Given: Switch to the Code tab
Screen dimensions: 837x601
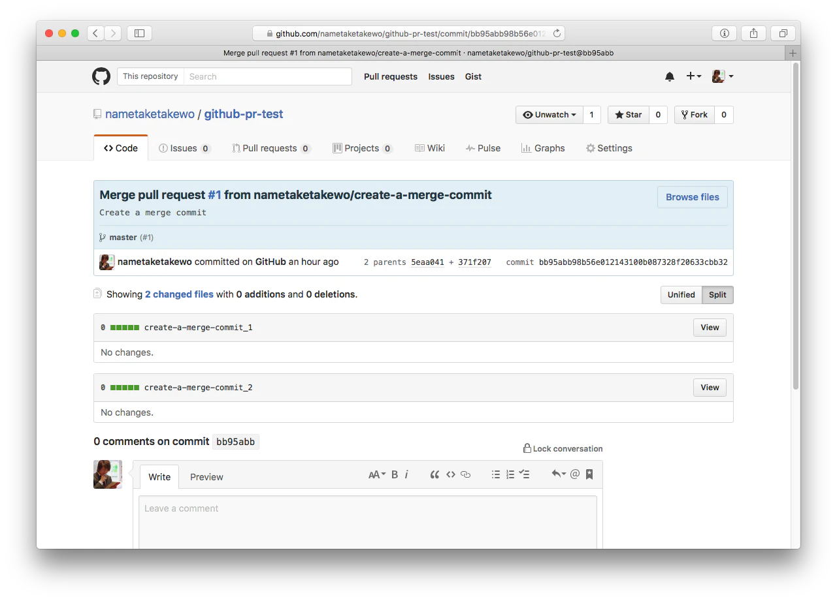Looking at the screenshot, I should pos(121,148).
